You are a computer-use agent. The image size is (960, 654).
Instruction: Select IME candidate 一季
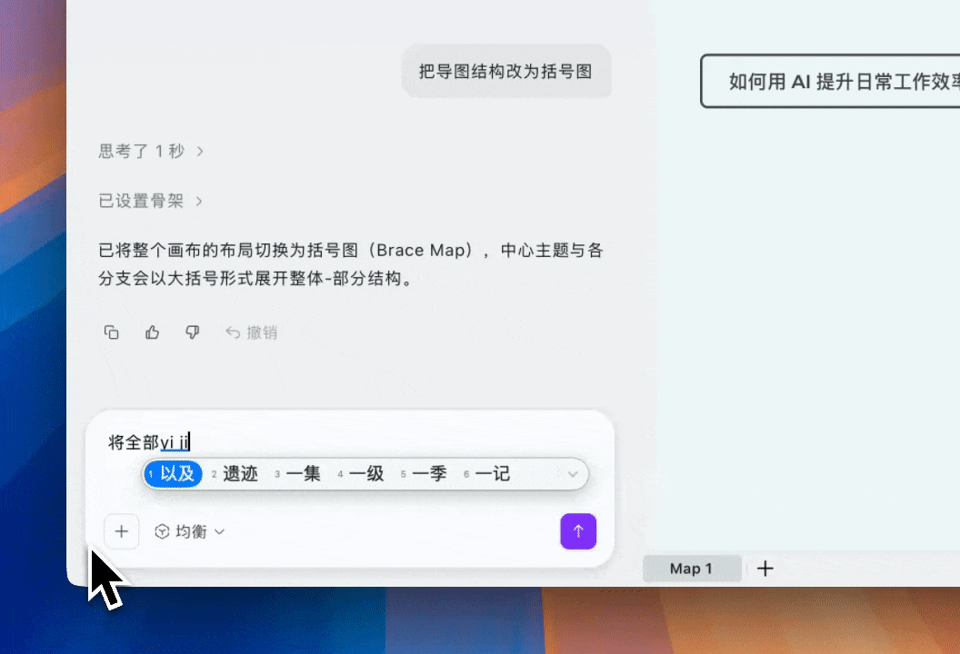pos(424,473)
